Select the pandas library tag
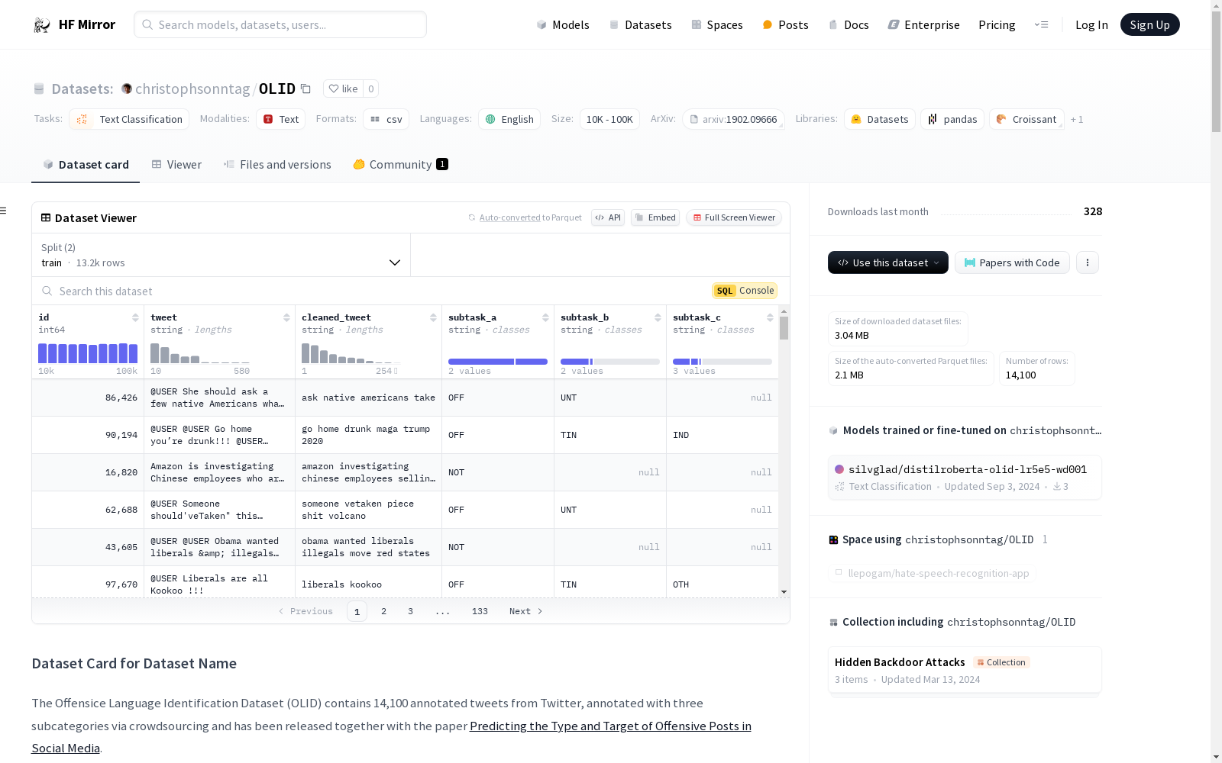 coord(952,119)
